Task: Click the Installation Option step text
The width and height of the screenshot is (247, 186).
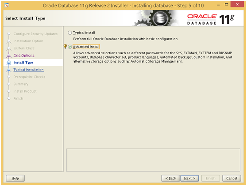Action: pyautogui.click(x=28, y=41)
